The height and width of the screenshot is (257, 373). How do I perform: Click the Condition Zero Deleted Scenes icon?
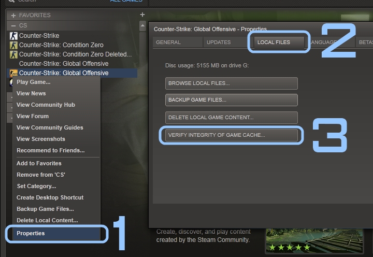click(13, 54)
